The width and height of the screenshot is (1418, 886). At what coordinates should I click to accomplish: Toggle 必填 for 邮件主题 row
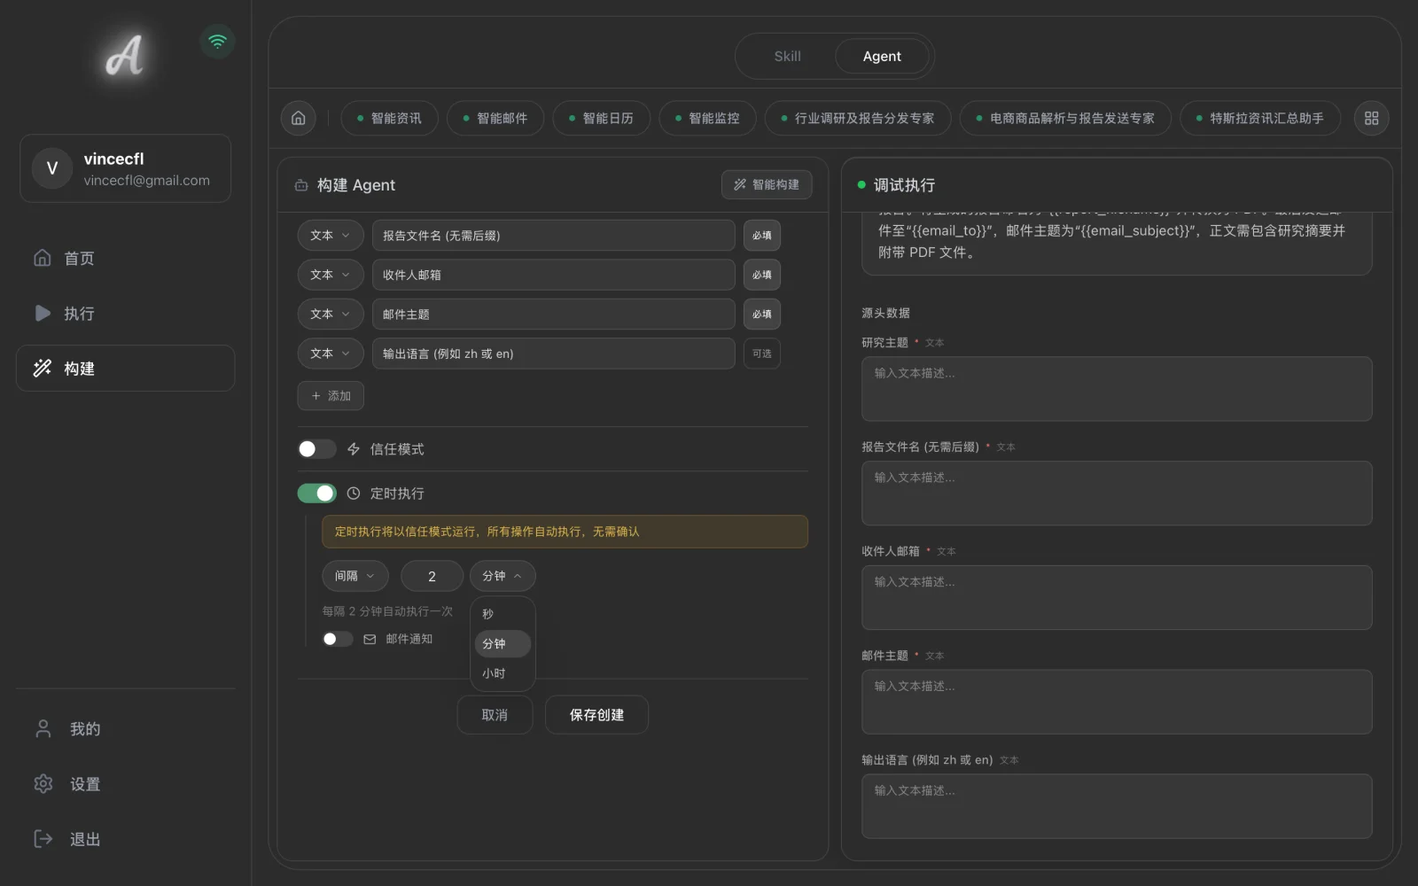tap(761, 314)
